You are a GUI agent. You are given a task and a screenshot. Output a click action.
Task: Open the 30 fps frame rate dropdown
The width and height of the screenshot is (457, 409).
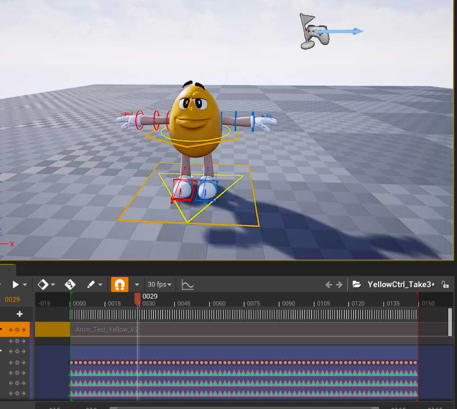click(159, 284)
